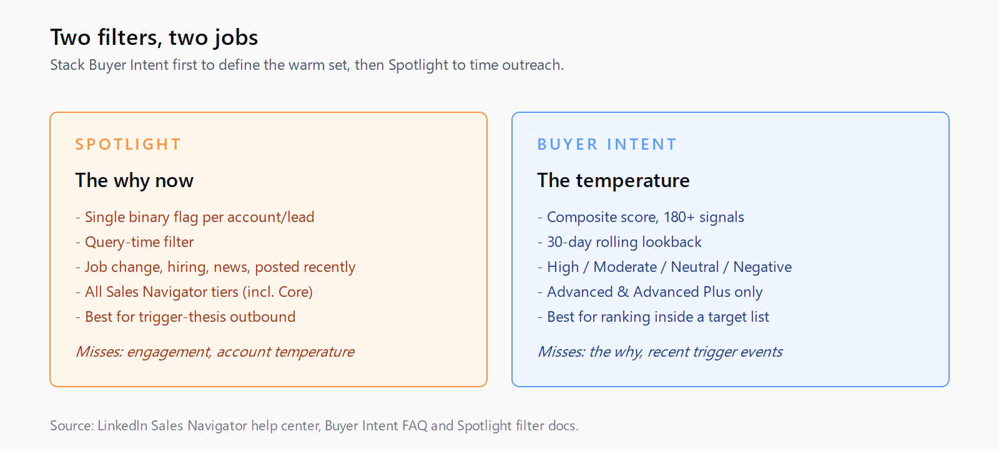Select the orange SPOTLIGHT label

[x=128, y=144]
